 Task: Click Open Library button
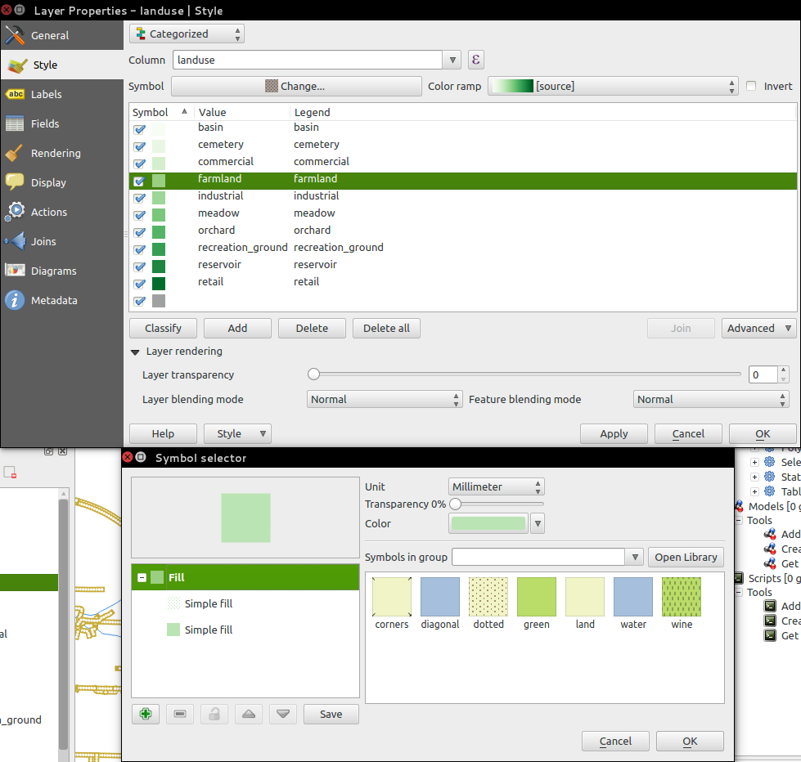coord(686,557)
